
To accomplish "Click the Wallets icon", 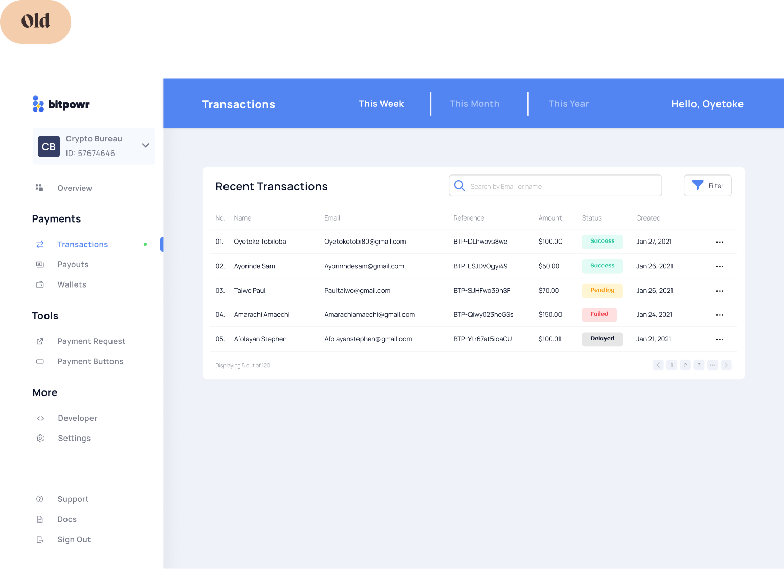I will coord(40,284).
